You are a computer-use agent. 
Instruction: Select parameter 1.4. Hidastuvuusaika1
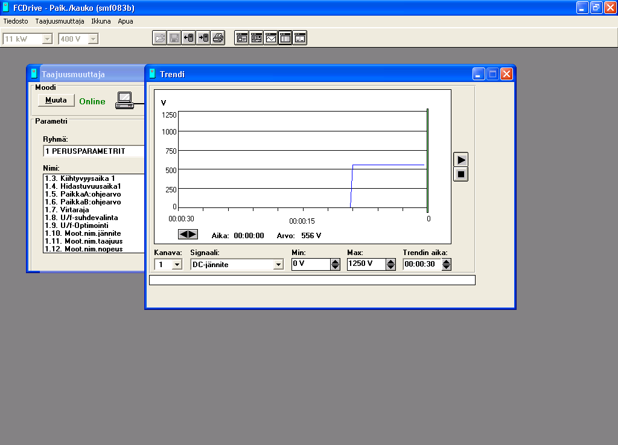[x=94, y=186]
